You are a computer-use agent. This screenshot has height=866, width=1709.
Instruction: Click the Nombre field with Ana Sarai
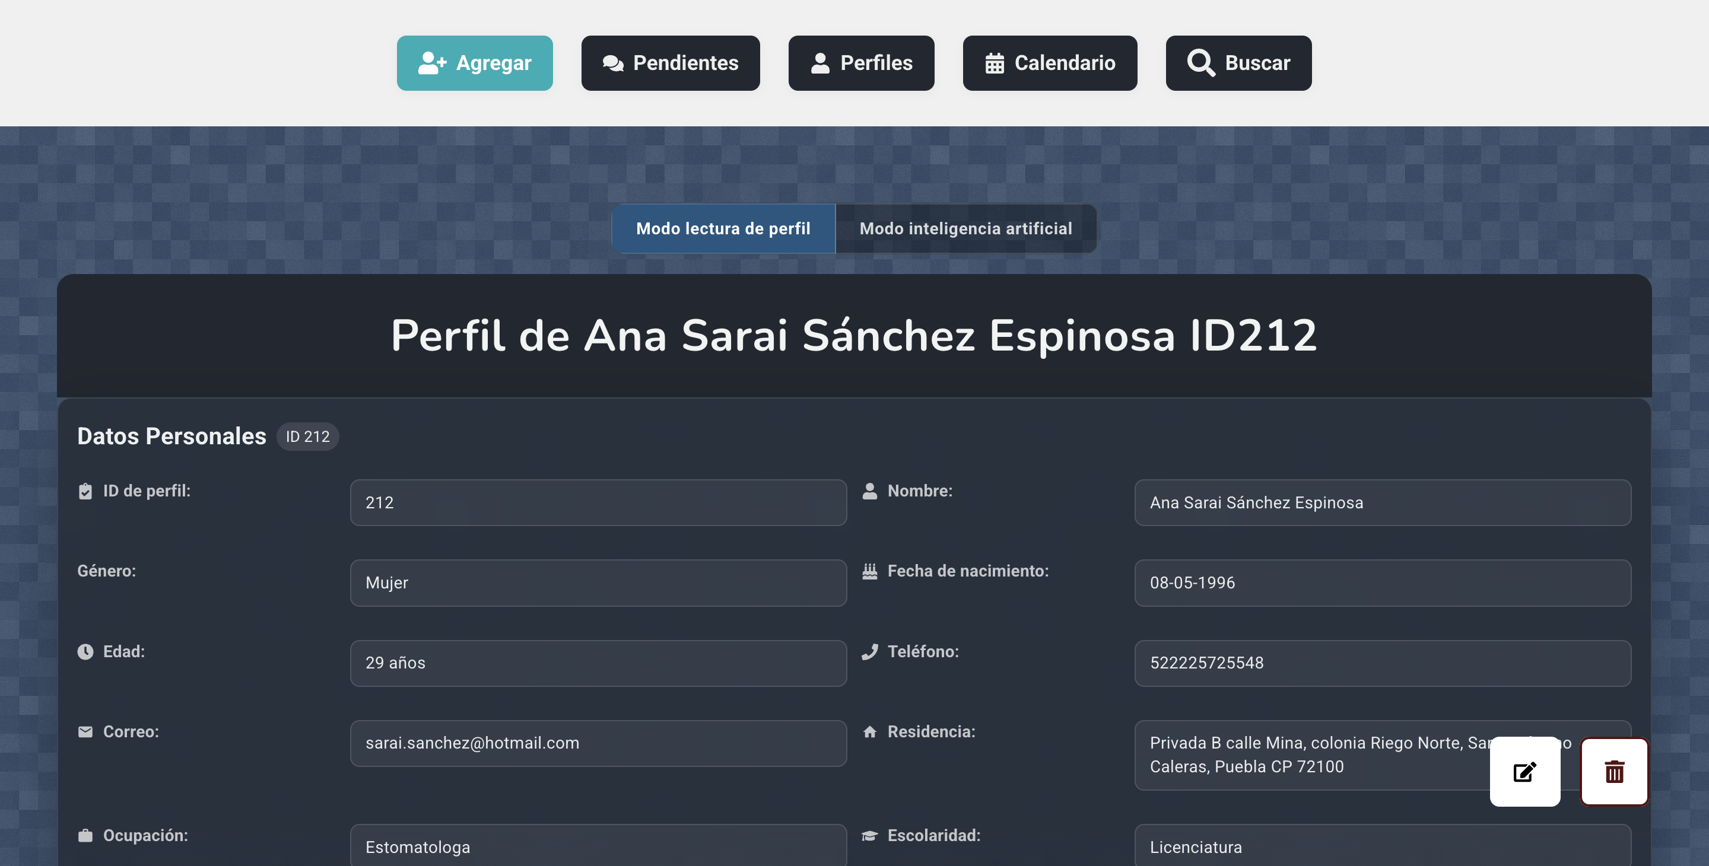click(1382, 502)
